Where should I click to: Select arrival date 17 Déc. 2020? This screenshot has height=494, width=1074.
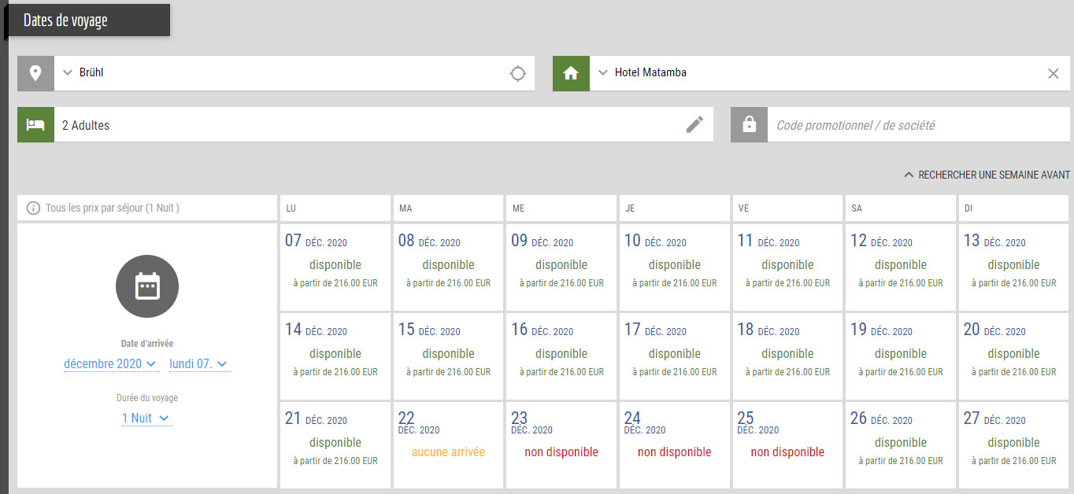coord(675,356)
